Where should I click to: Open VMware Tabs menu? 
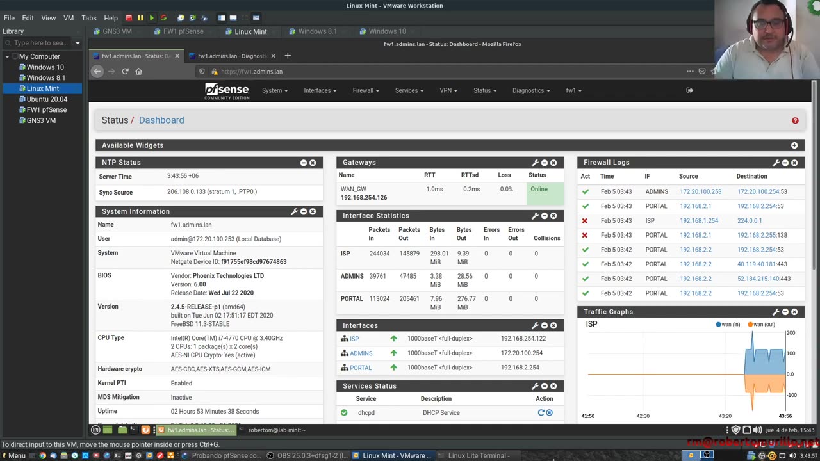tap(89, 18)
